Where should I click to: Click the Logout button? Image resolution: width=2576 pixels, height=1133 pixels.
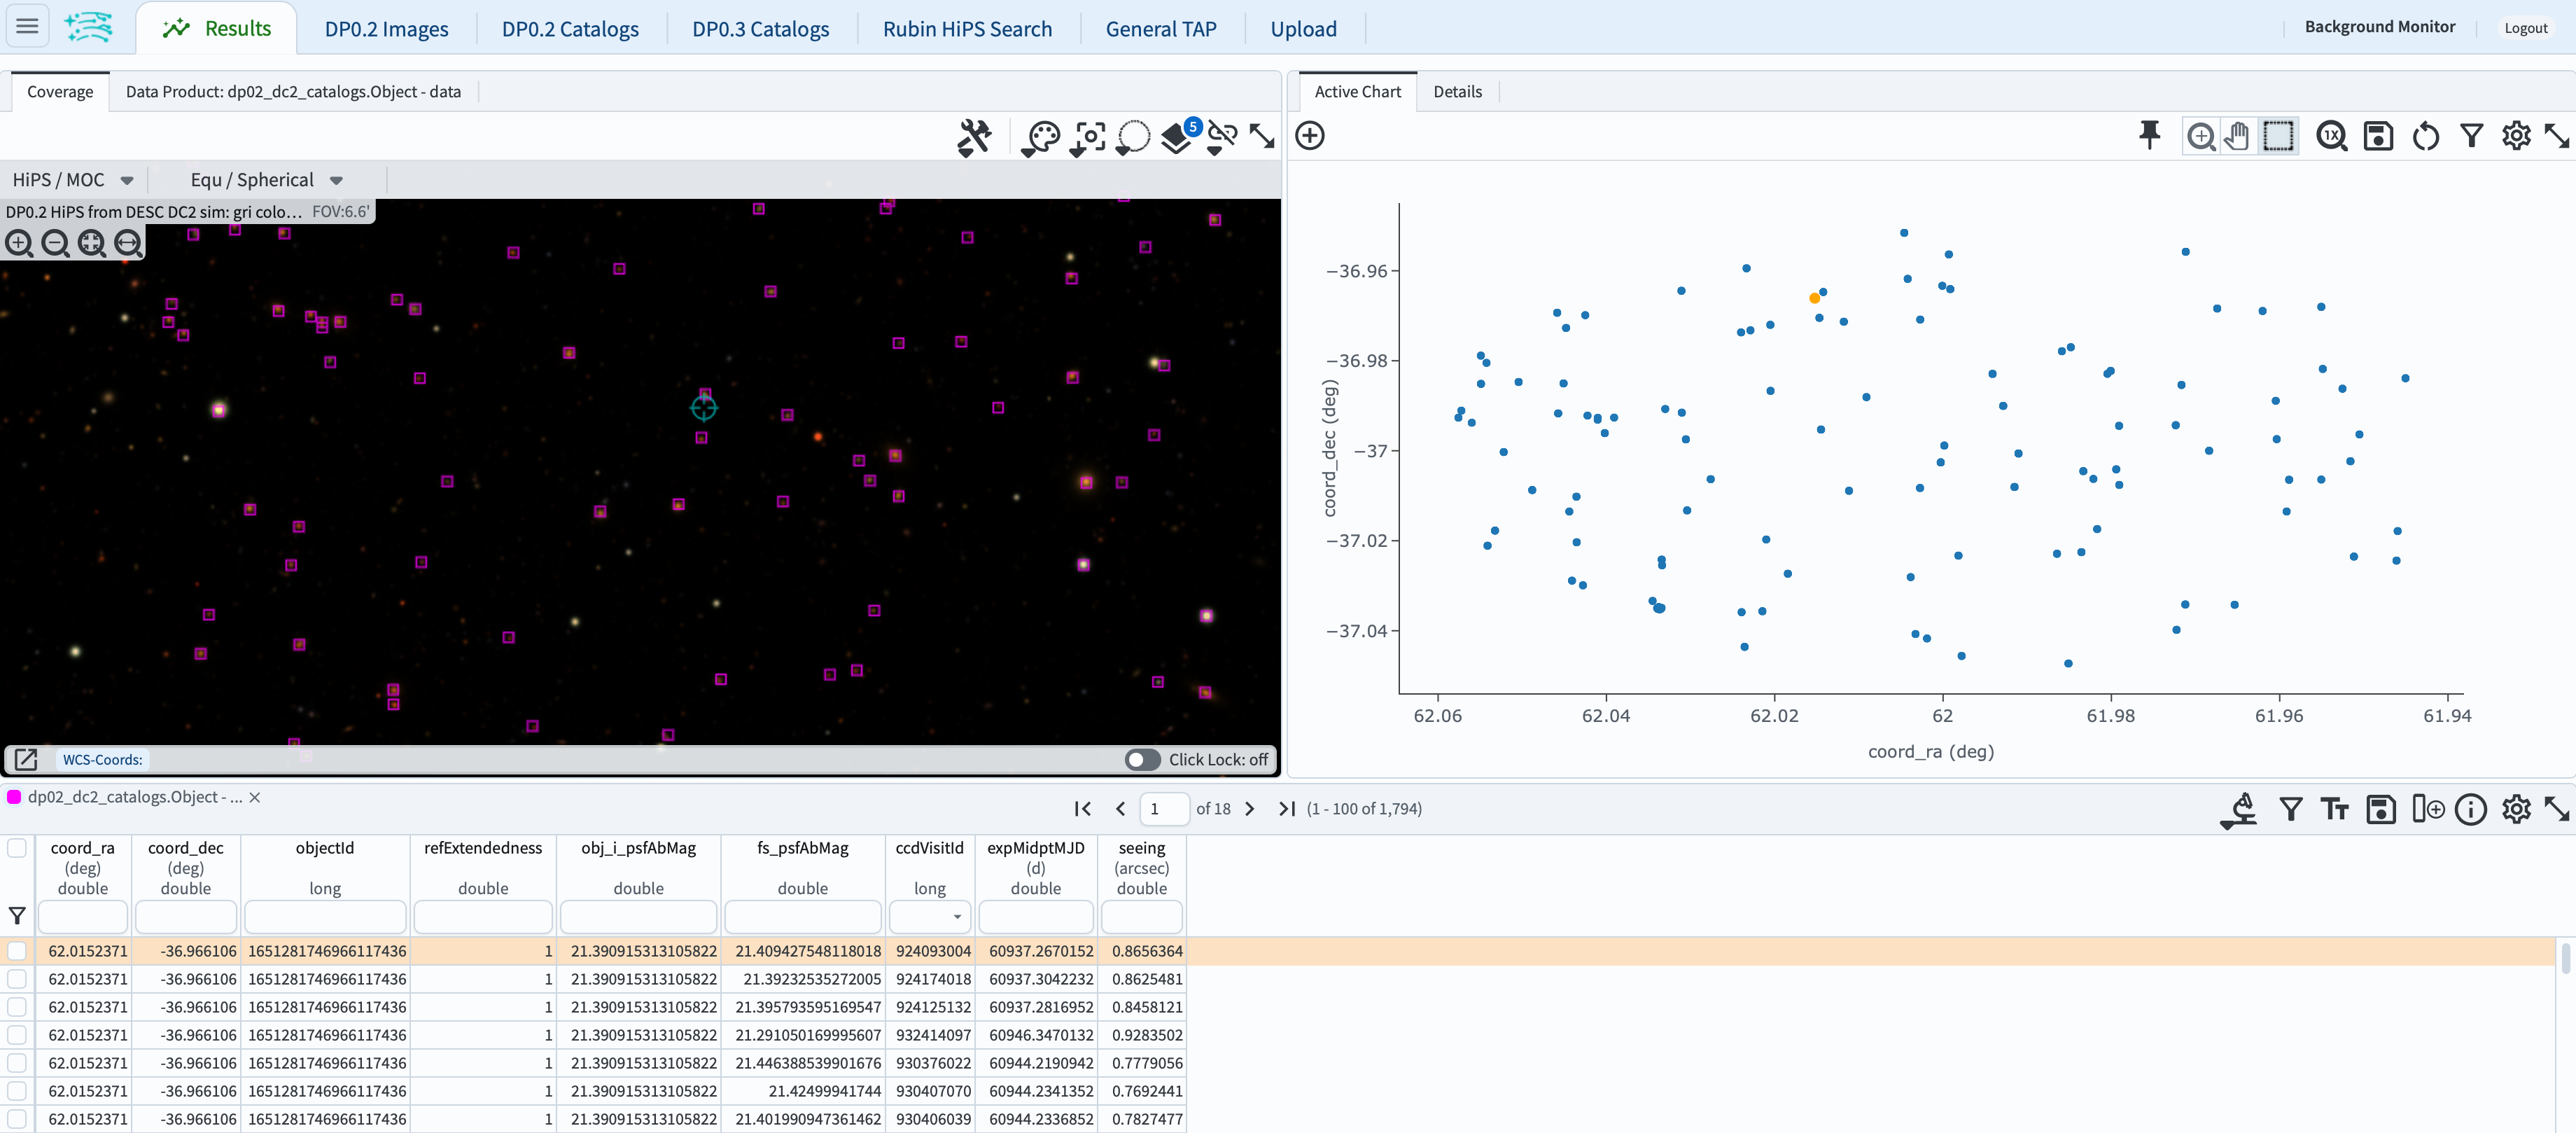(2525, 28)
